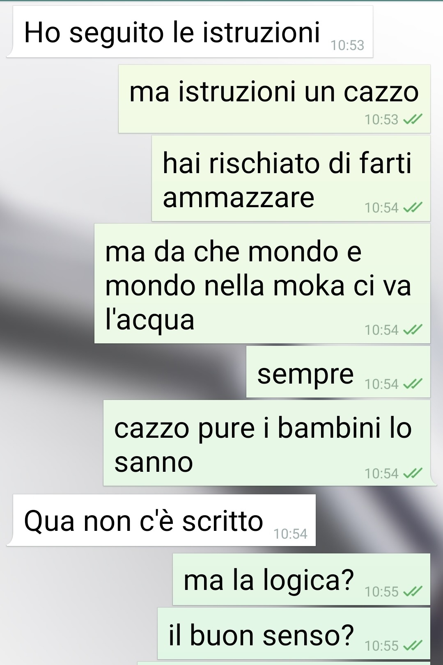
Task: Click read checkmarks on 'ma istruzioni un cazzo'
Action: tap(413, 119)
